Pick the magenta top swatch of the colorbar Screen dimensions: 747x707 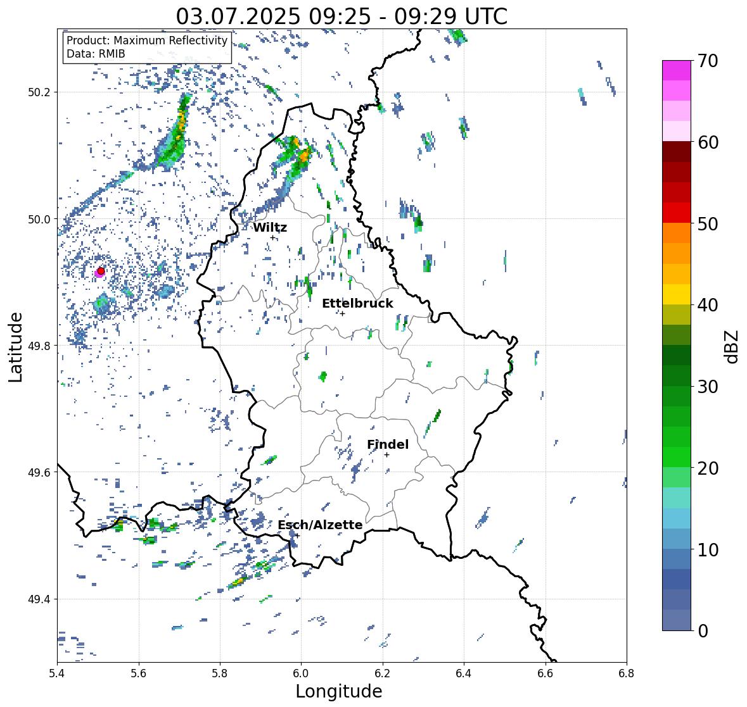pos(677,70)
